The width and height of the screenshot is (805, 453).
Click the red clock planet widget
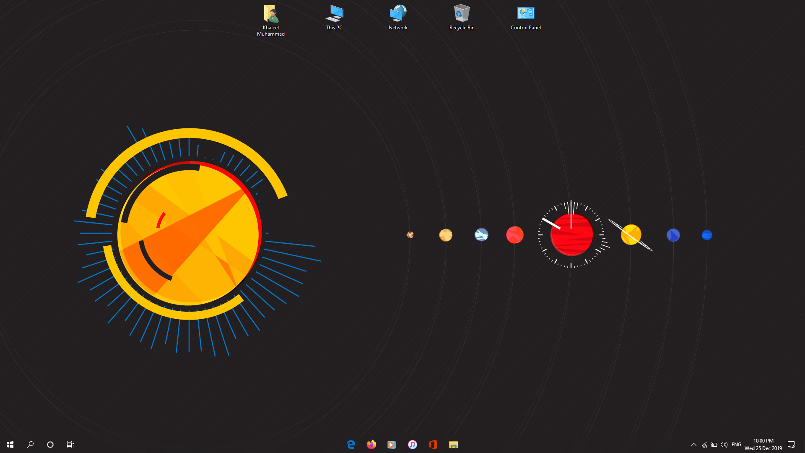click(571, 234)
